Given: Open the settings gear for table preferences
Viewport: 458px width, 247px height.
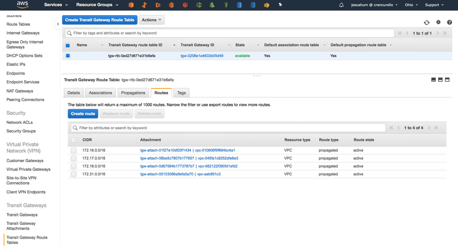Looking at the screenshot, I should click(x=438, y=22).
